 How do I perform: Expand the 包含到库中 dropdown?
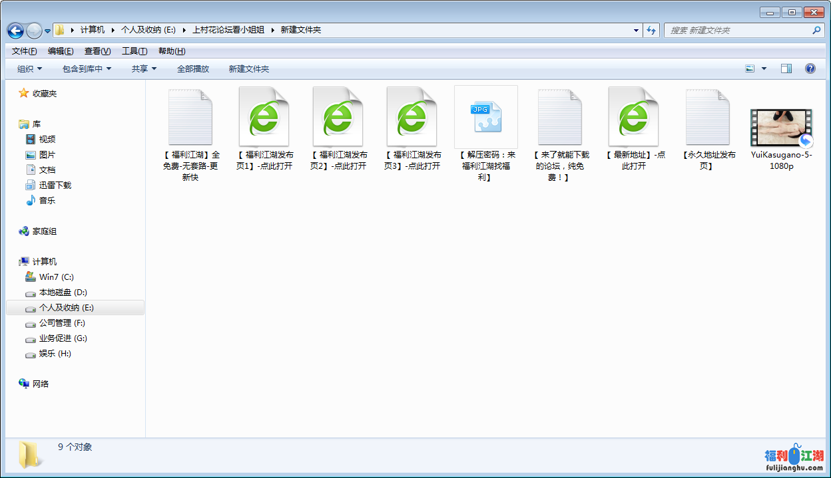pos(87,69)
